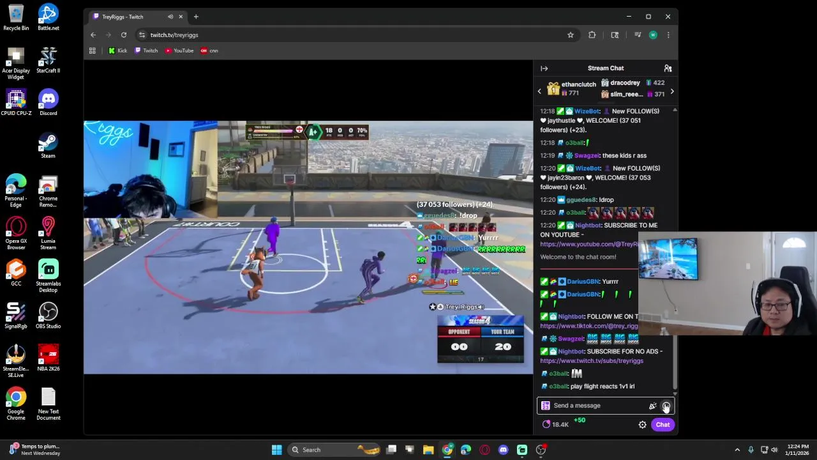Select the Recycle Bin desktop icon
Screen dimensions: 817x460
[16, 17]
